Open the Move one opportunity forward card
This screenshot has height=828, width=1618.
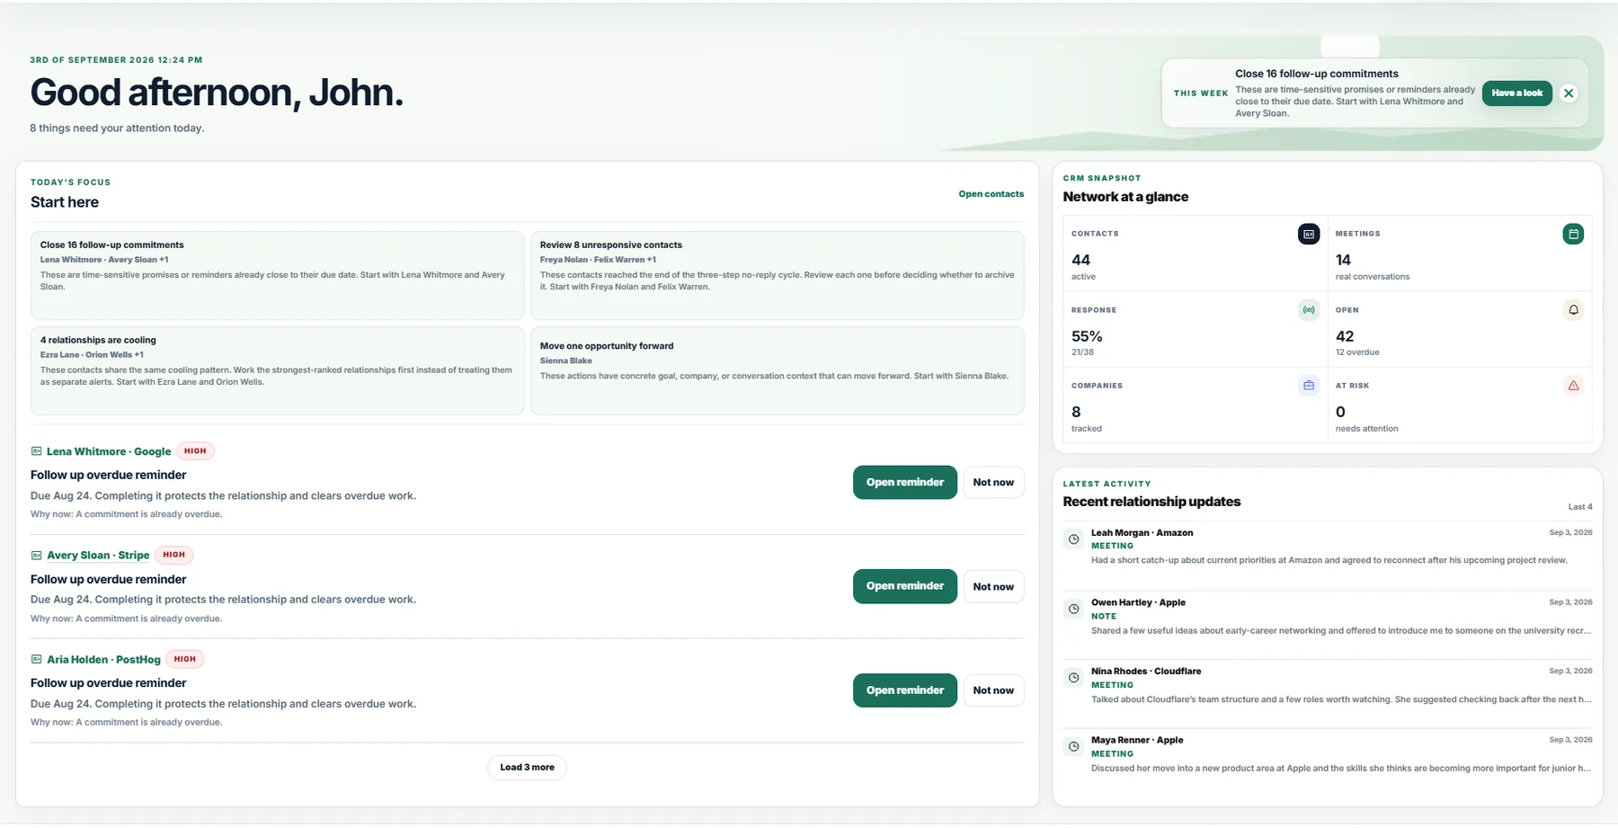(x=777, y=370)
